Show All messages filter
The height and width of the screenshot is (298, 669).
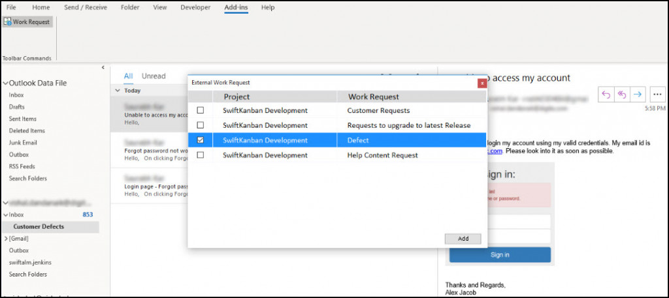(129, 76)
